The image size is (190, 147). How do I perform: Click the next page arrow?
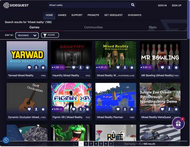[x=111, y=144]
